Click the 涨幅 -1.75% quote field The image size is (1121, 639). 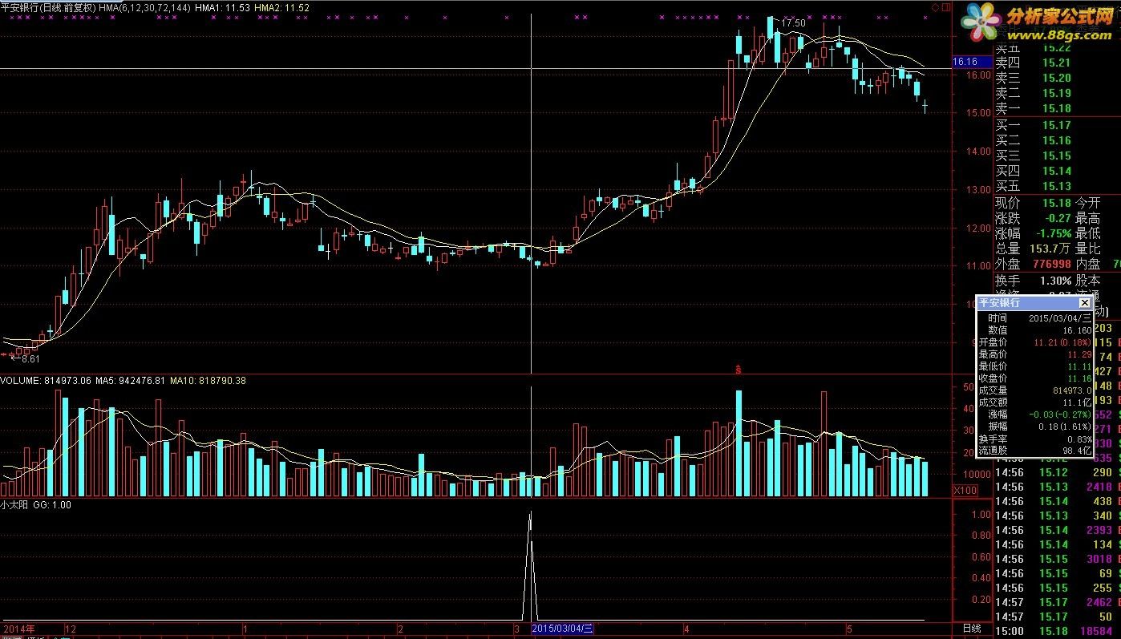click(x=1034, y=233)
